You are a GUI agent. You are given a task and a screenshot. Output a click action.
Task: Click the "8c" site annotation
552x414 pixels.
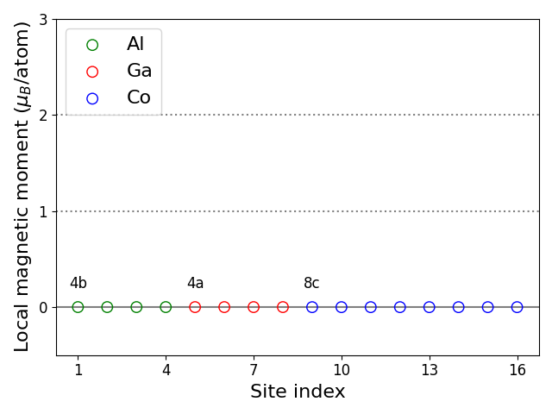(311, 284)
